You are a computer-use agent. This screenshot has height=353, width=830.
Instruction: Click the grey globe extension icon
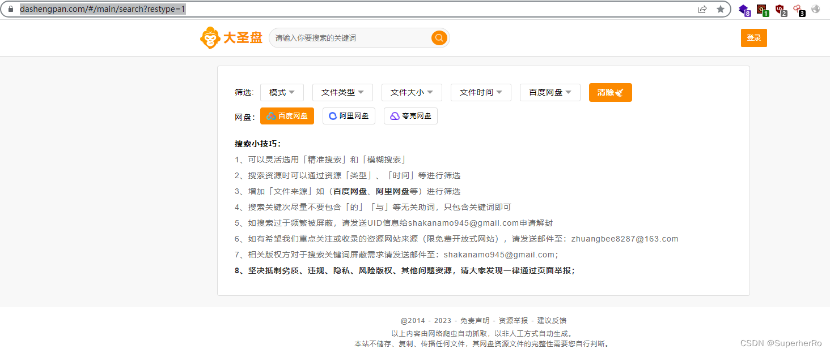click(816, 9)
